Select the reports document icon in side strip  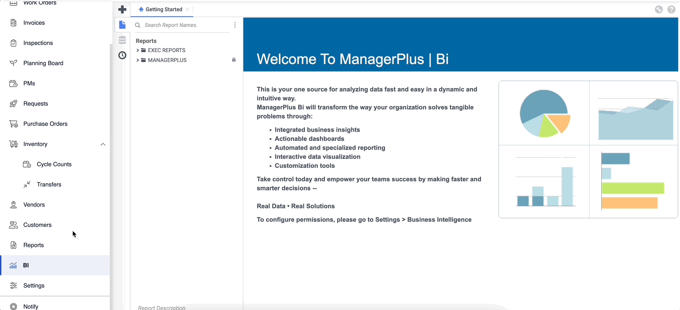click(122, 25)
